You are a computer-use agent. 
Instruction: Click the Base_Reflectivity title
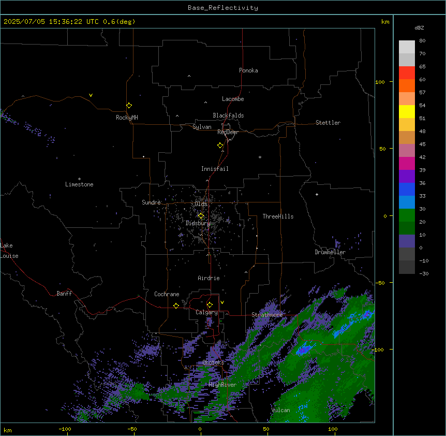coord(223,8)
